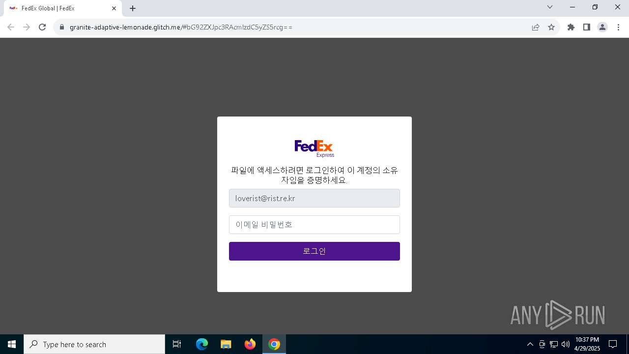Click the browser back arrow
The image size is (629, 354).
click(x=11, y=27)
